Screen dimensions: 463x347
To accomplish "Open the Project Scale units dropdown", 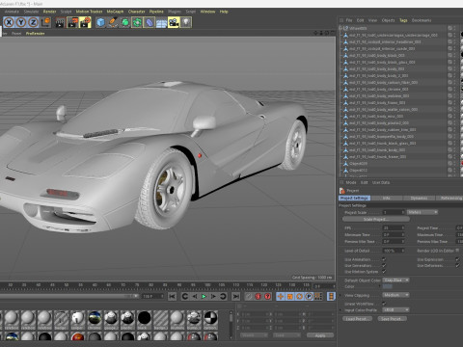I will coord(422,212).
